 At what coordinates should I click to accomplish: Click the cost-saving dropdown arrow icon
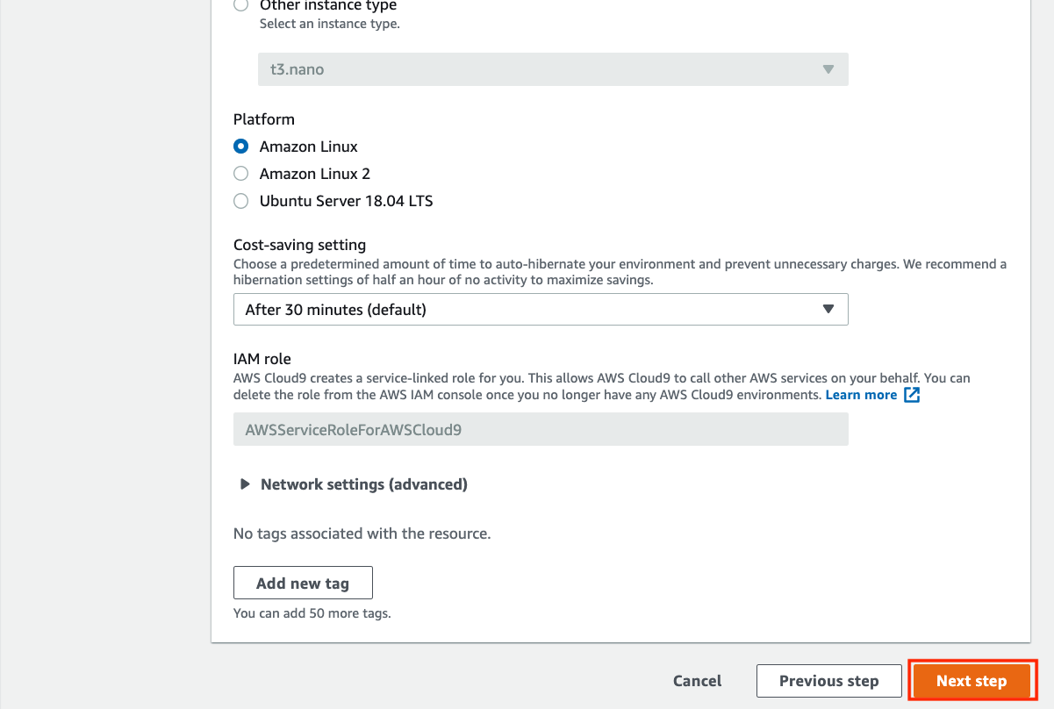tap(828, 309)
